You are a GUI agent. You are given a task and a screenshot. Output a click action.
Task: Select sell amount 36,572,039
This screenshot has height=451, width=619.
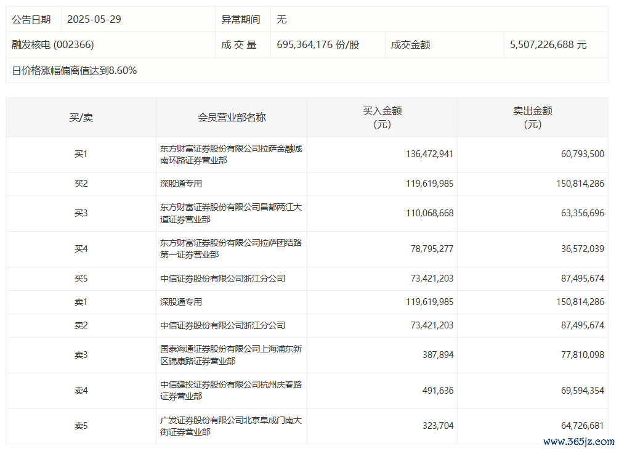pyautogui.click(x=583, y=249)
